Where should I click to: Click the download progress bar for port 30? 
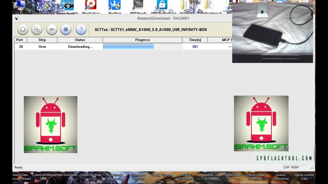[x=142, y=47]
